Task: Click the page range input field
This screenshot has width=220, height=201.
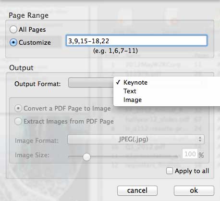Action: pyautogui.click(x=136, y=41)
